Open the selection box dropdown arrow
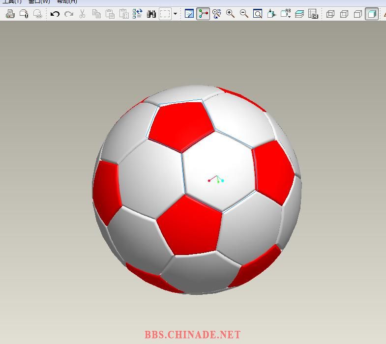 (x=175, y=14)
